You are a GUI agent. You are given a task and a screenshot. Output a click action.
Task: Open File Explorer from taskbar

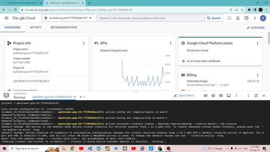click(x=64, y=148)
